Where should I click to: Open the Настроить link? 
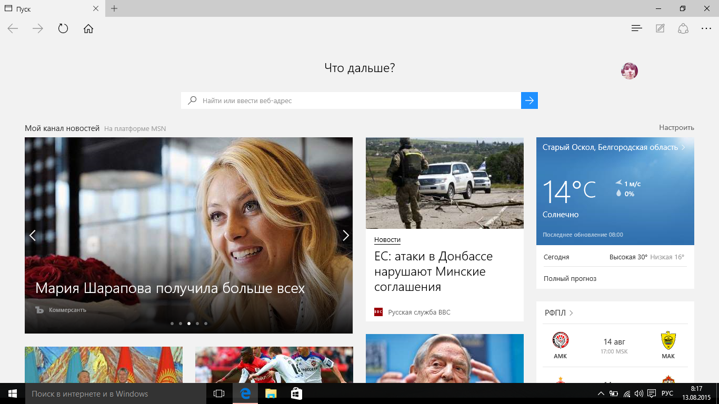click(676, 127)
